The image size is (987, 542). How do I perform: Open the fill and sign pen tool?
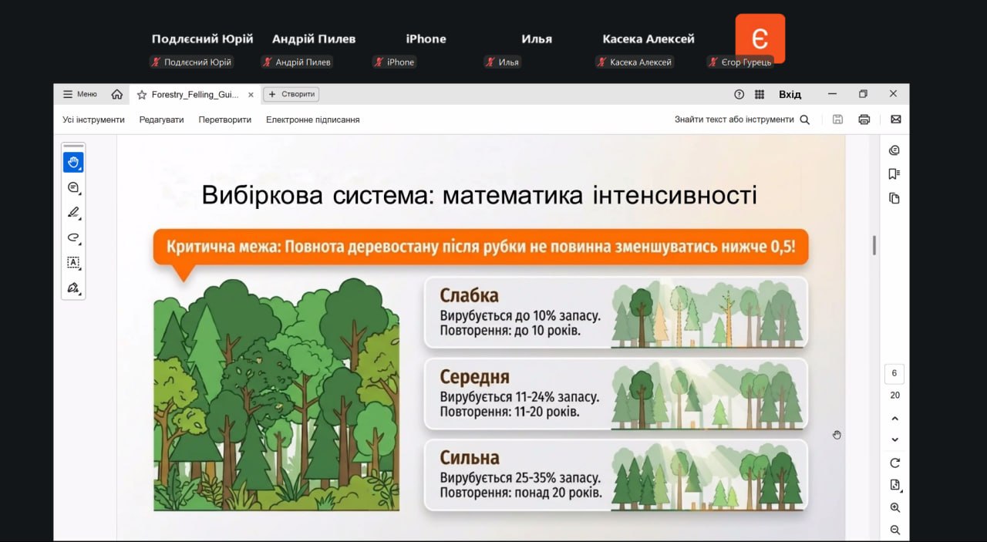click(x=73, y=288)
